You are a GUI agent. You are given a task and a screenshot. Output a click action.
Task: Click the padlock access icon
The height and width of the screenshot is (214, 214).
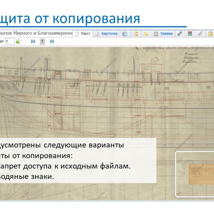click(x=210, y=34)
